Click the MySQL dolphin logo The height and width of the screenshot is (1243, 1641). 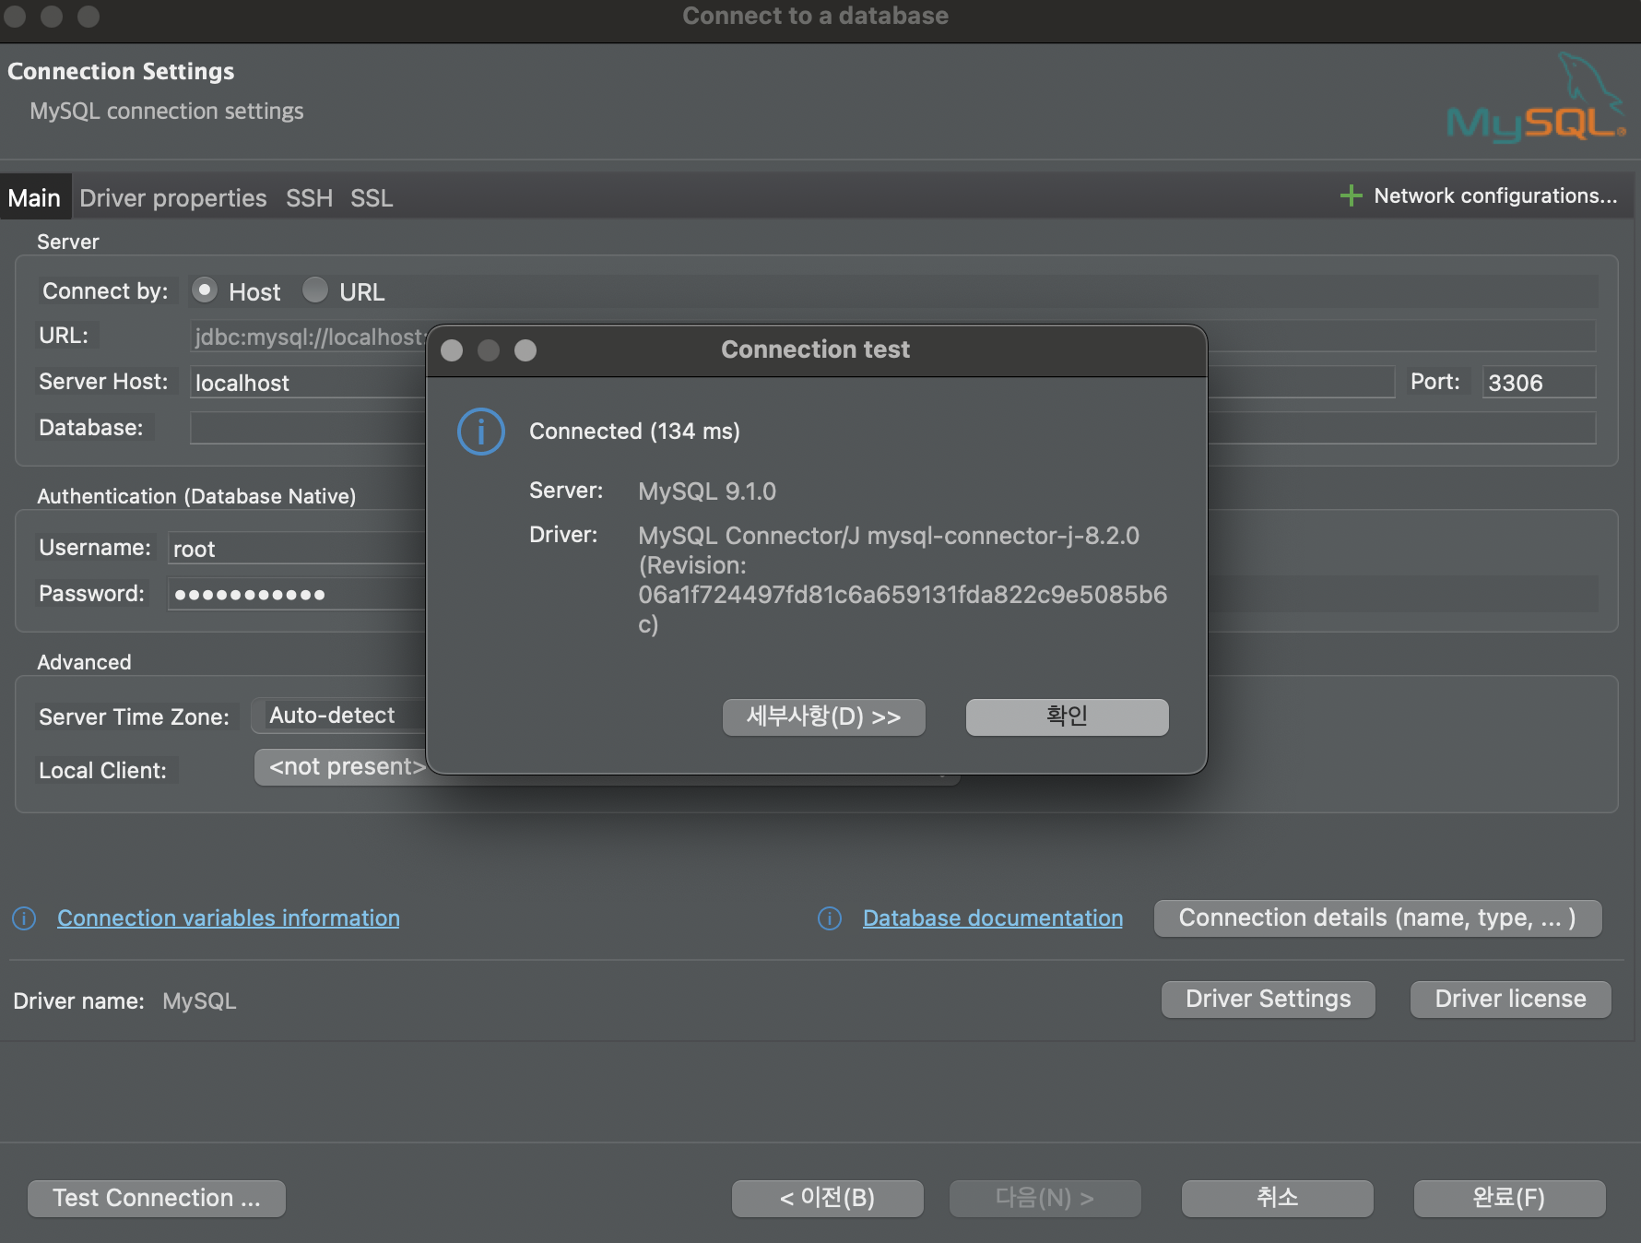[x=1536, y=98]
